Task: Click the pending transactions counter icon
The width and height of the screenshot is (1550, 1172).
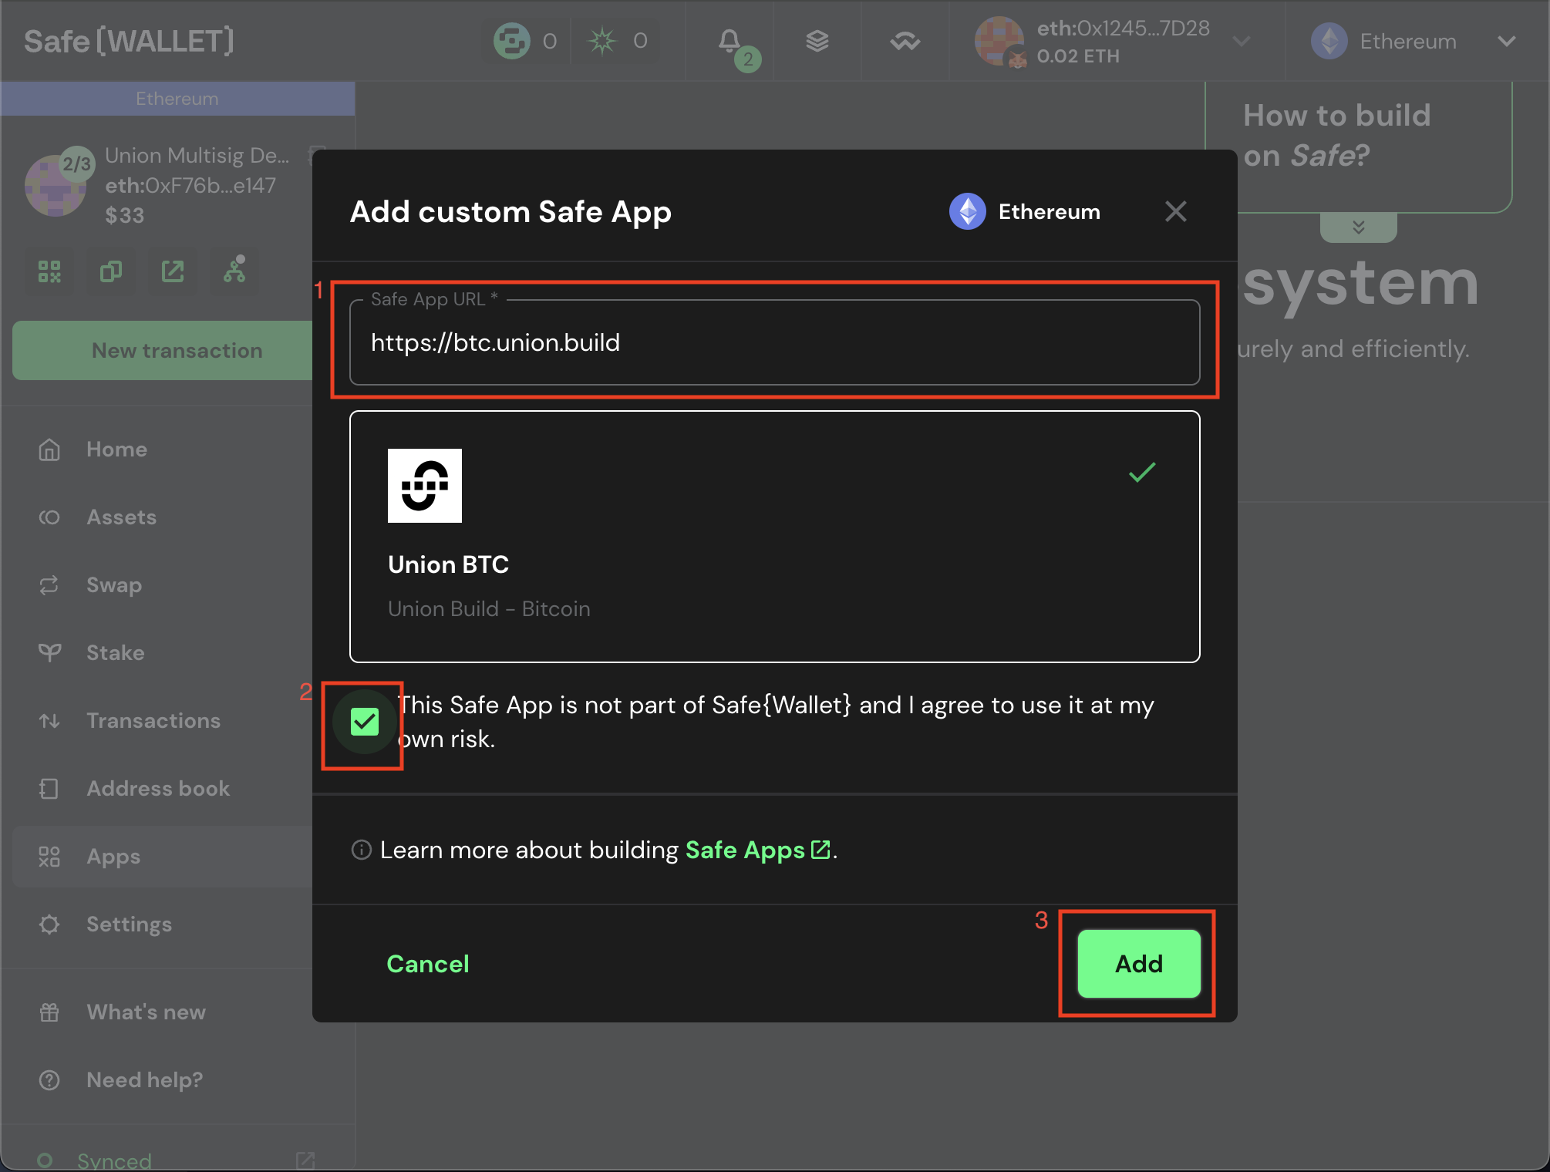Action: (x=512, y=41)
